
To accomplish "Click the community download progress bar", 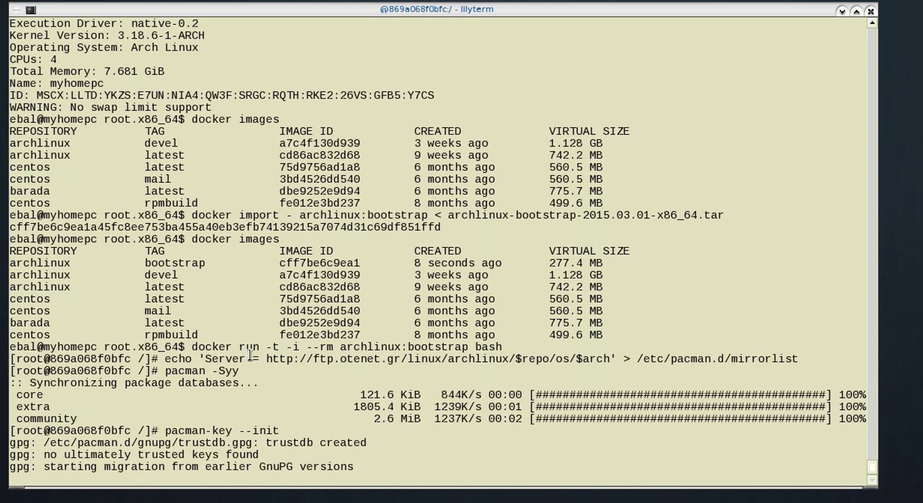I will pyautogui.click(x=680, y=419).
